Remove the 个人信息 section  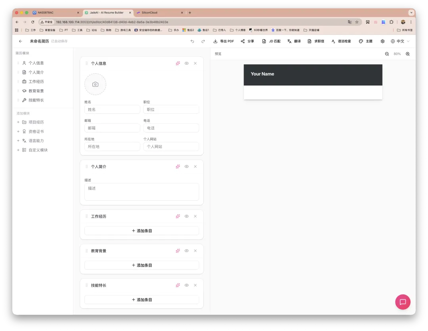(195, 63)
